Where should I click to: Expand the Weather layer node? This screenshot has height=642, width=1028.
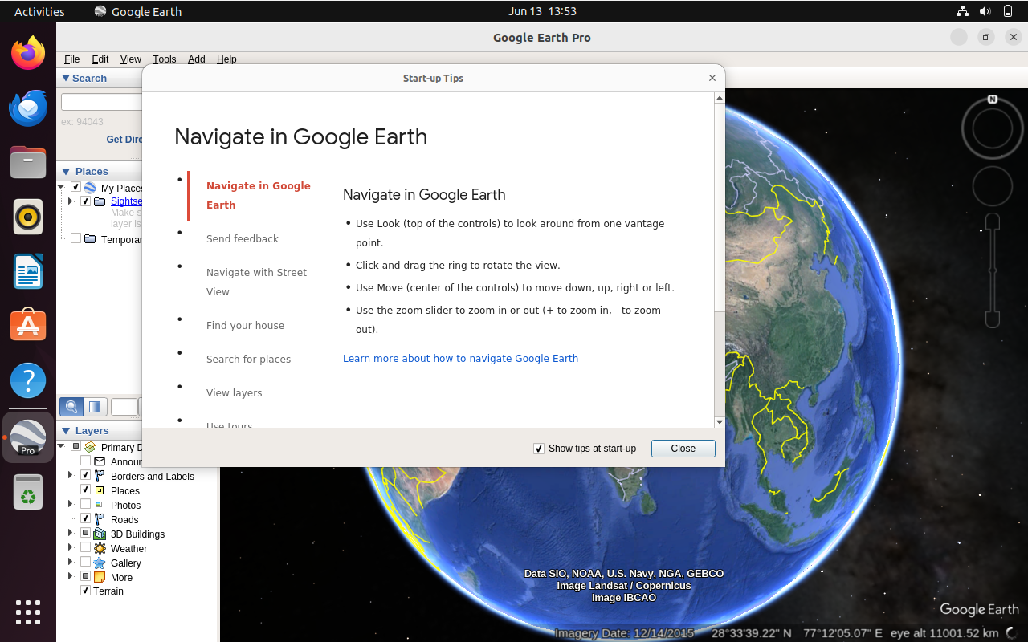(71, 548)
